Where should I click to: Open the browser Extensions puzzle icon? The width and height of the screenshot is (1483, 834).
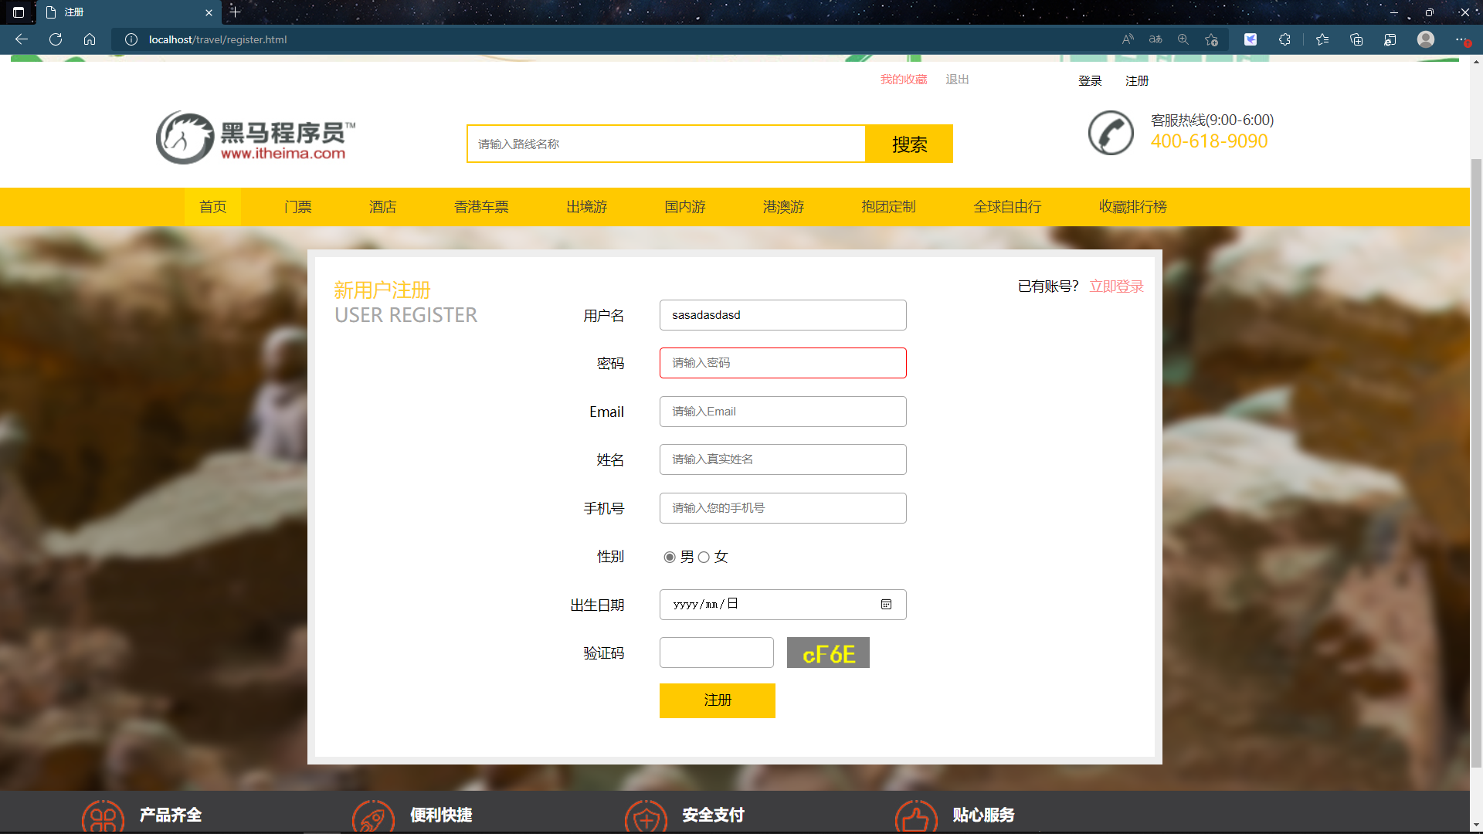coord(1284,39)
